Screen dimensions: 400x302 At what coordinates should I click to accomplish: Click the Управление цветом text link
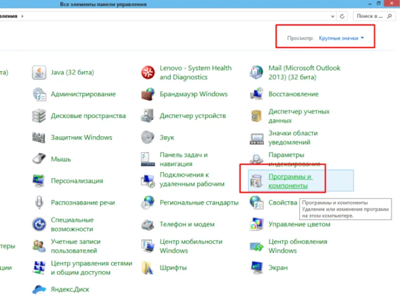coord(299,225)
